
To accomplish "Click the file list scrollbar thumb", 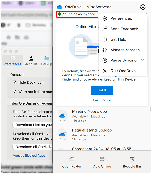I will tap(150, 109).
